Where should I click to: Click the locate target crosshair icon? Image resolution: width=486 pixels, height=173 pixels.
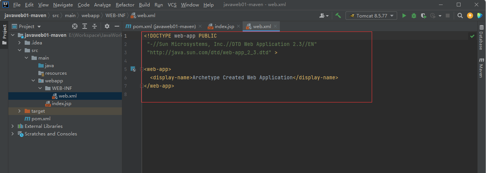click(x=75, y=26)
